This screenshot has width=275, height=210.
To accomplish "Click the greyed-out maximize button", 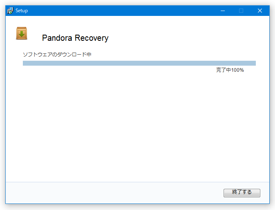I will point(241,11).
